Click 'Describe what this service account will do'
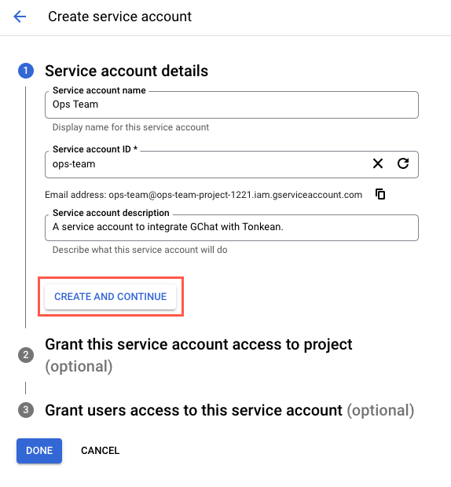Image resolution: width=451 pixels, height=487 pixels. coord(140,250)
